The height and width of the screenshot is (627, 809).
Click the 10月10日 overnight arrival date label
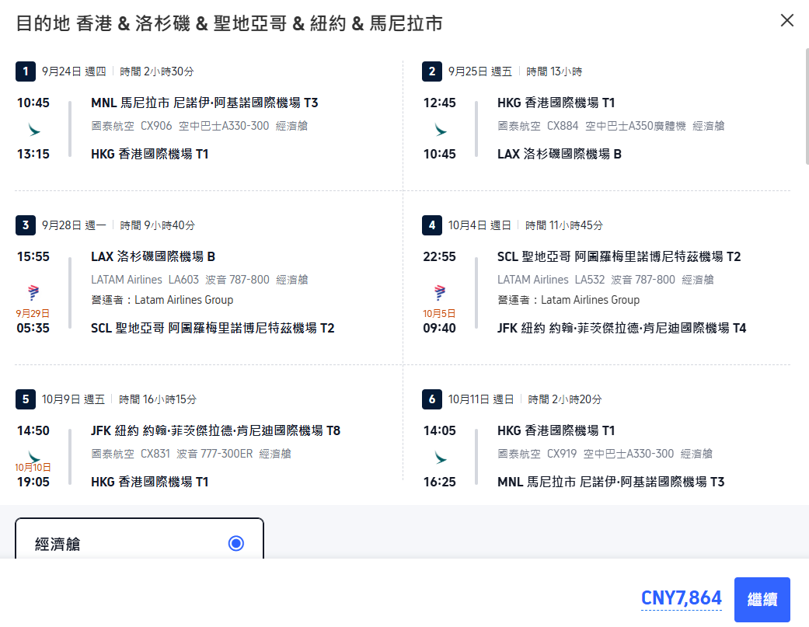(32, 469)
